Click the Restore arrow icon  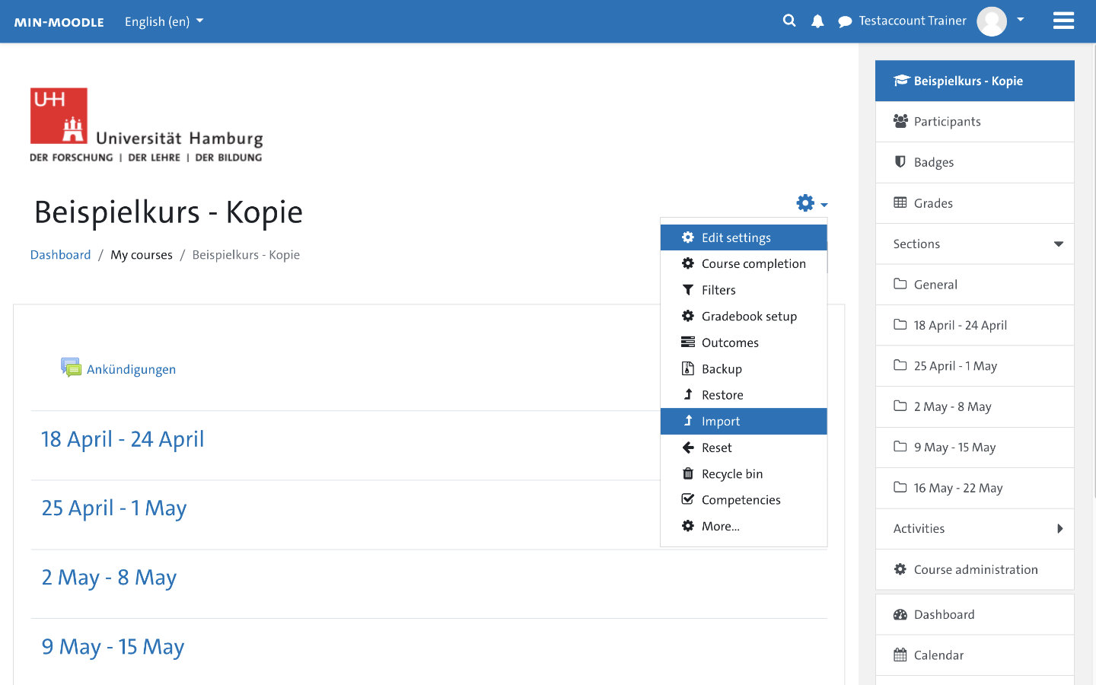(688, 394)
